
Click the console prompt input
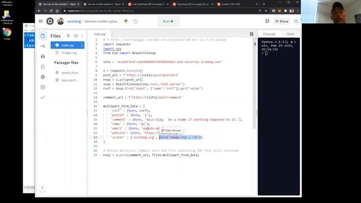point(266,53)
